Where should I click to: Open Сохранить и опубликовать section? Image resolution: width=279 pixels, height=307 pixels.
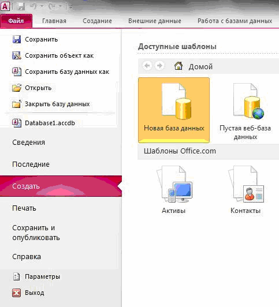coord(36,233)
